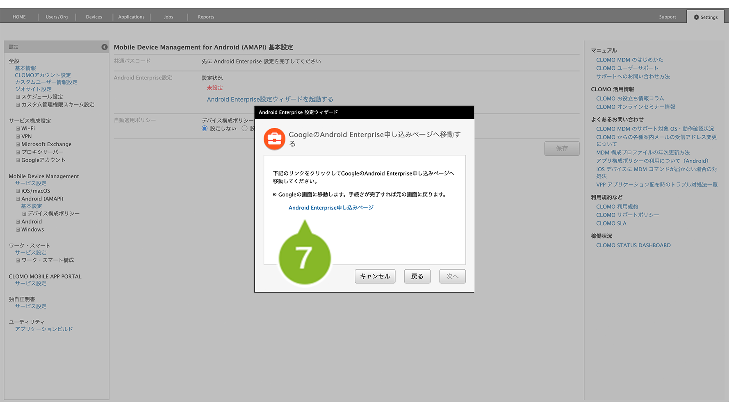This screenshot has height=410, width=729.
Task: Open 基本設定 under Android (AMAPI)
Action: coord(32,206)
